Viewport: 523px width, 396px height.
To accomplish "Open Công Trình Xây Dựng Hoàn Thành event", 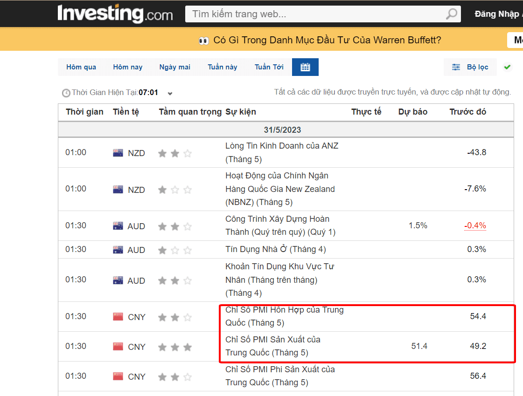I will point(280,225).
